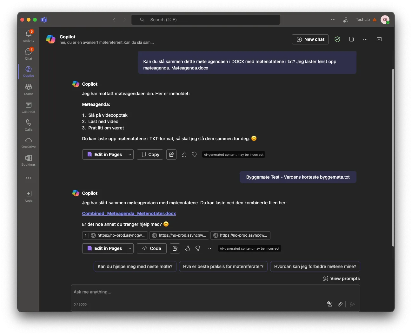The height and width of the screenshot is (335, 412).
Task: Send the message with the arrow icon
Action: click(352, 304)
